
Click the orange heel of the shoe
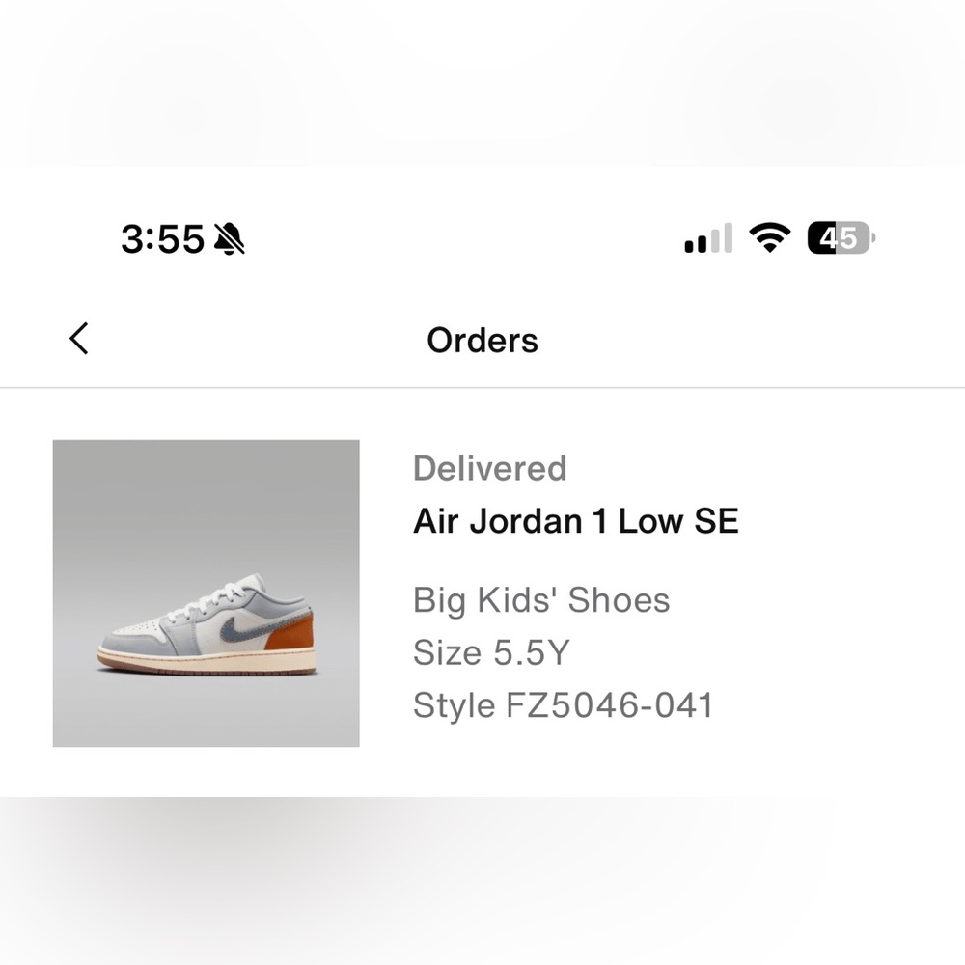pyautogui.click(x=291, y=633)
